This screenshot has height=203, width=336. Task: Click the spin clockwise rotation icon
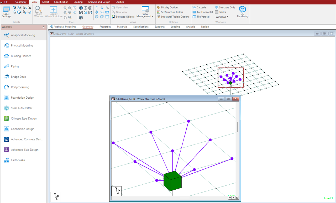point(102,17)
